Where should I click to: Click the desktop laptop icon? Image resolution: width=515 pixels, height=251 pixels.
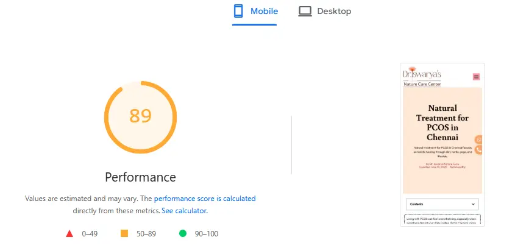click(x=305, y=12)
